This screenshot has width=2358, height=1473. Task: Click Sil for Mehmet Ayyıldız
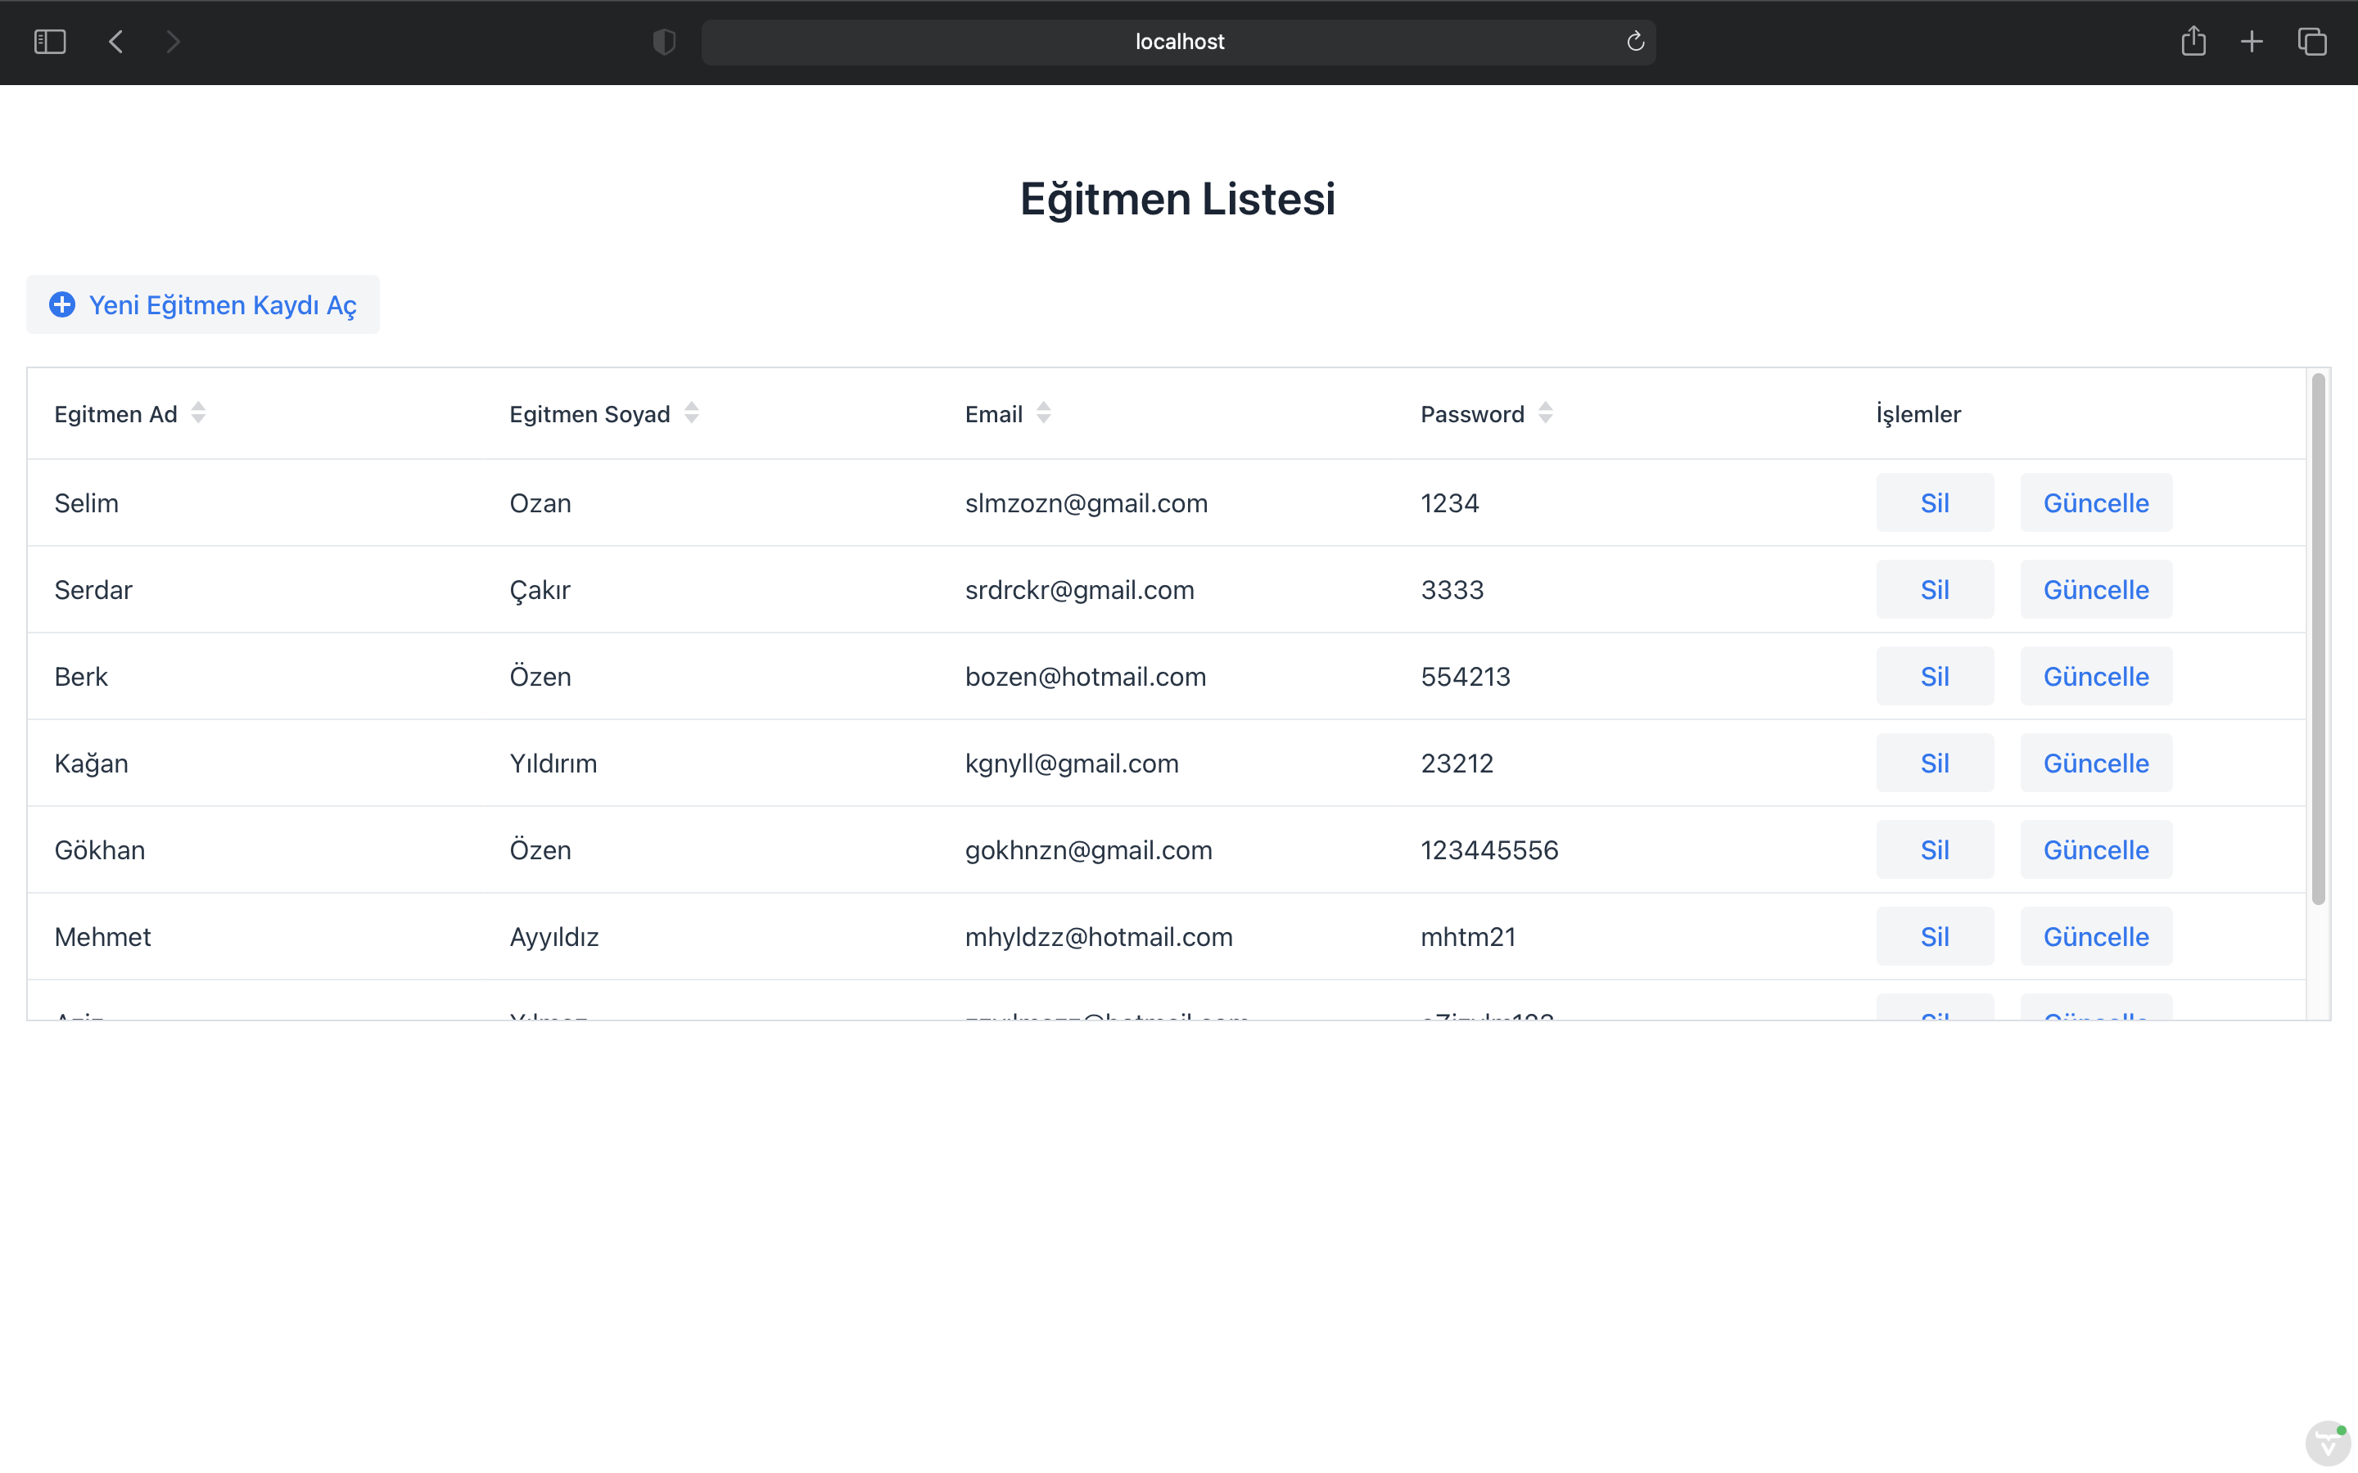1934,935
